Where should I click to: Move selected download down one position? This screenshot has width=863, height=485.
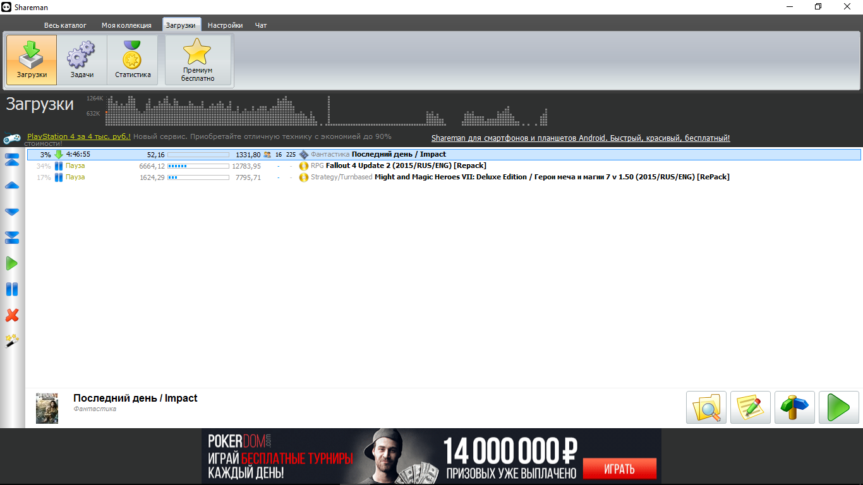(x=12, y=212)
